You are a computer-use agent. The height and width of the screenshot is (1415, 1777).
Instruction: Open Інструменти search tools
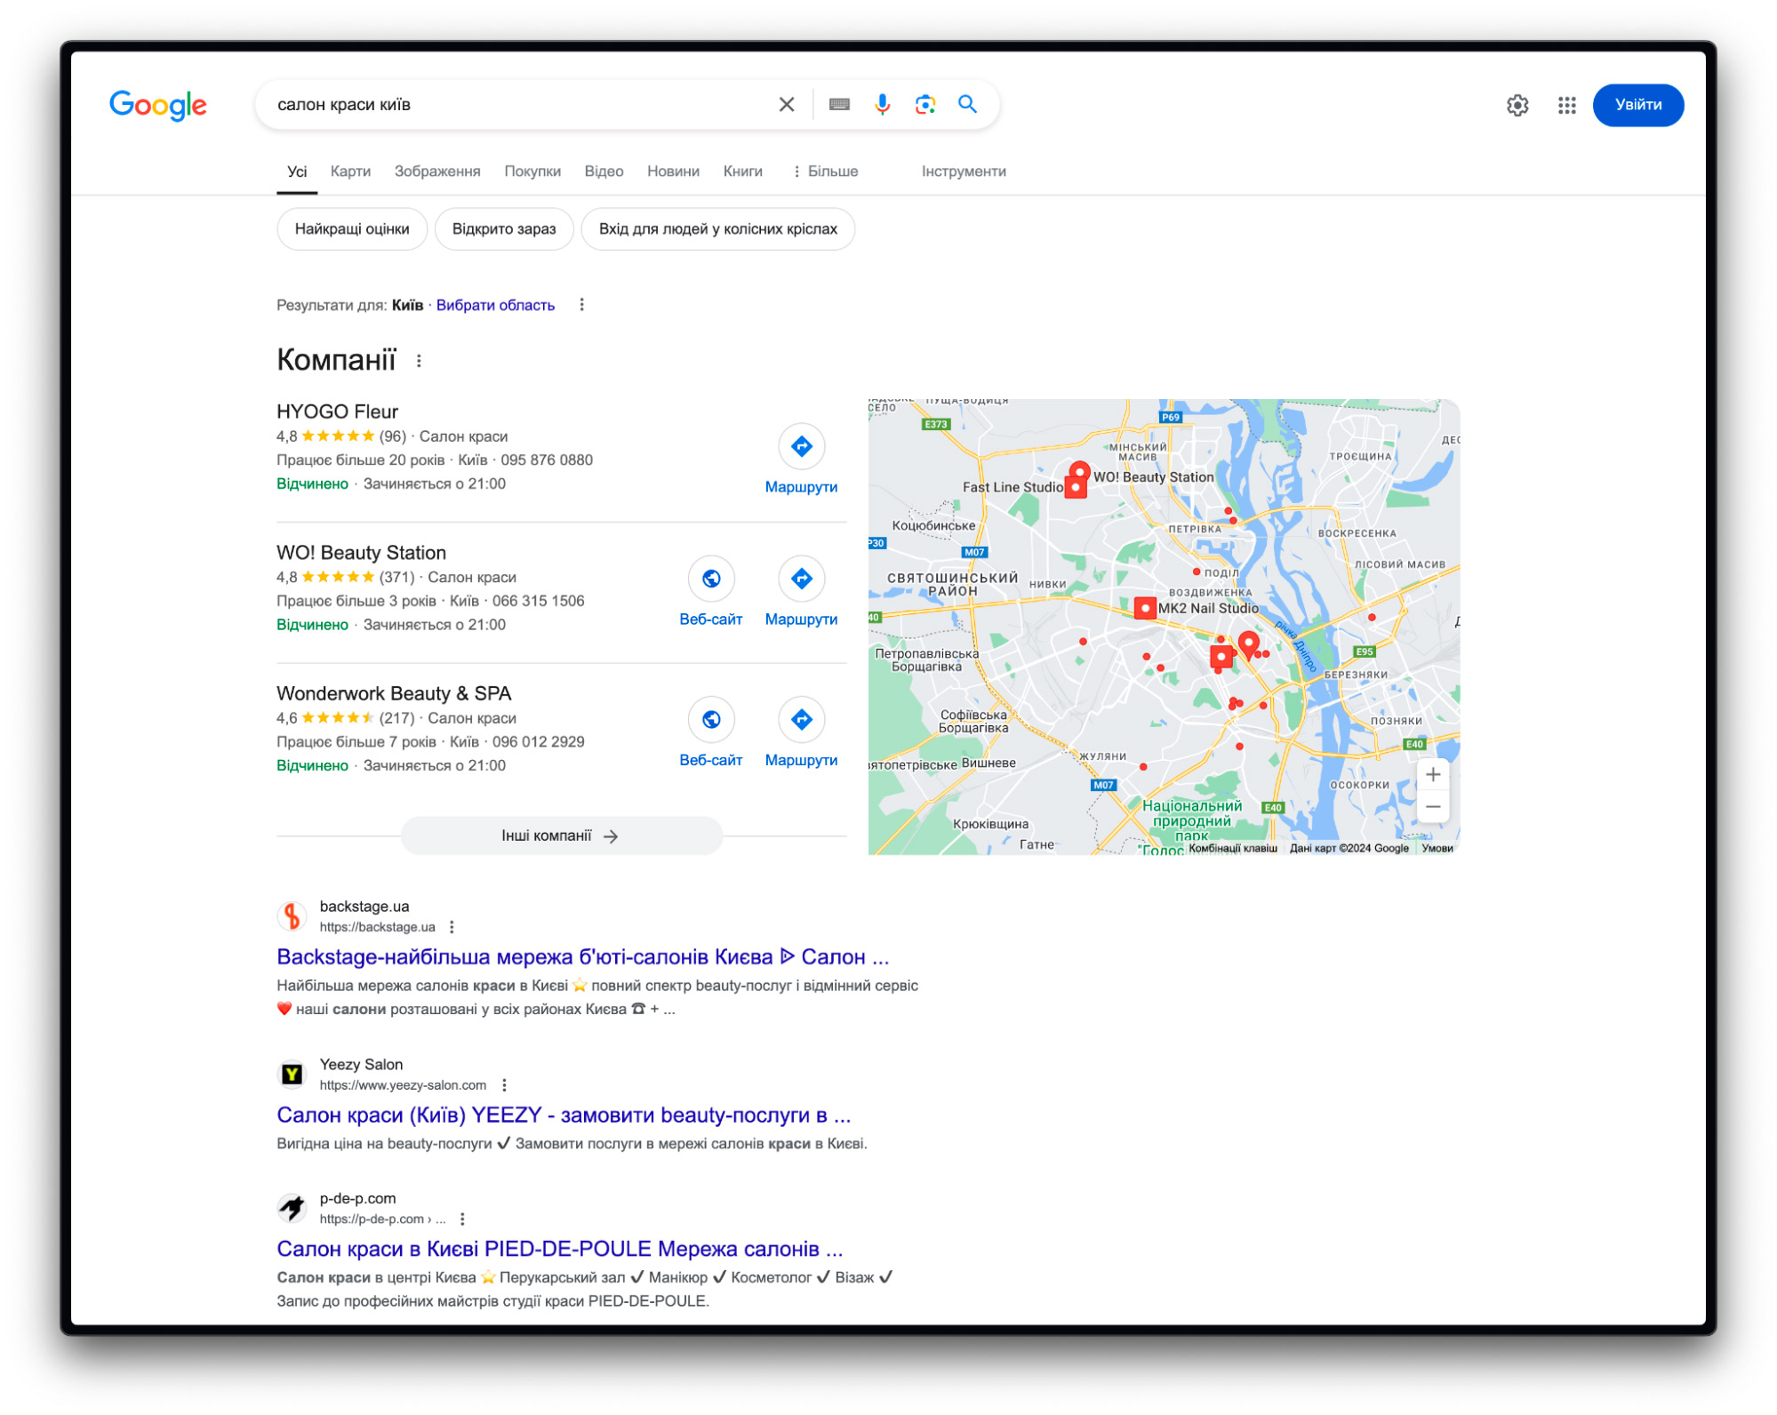pos(964,172)
